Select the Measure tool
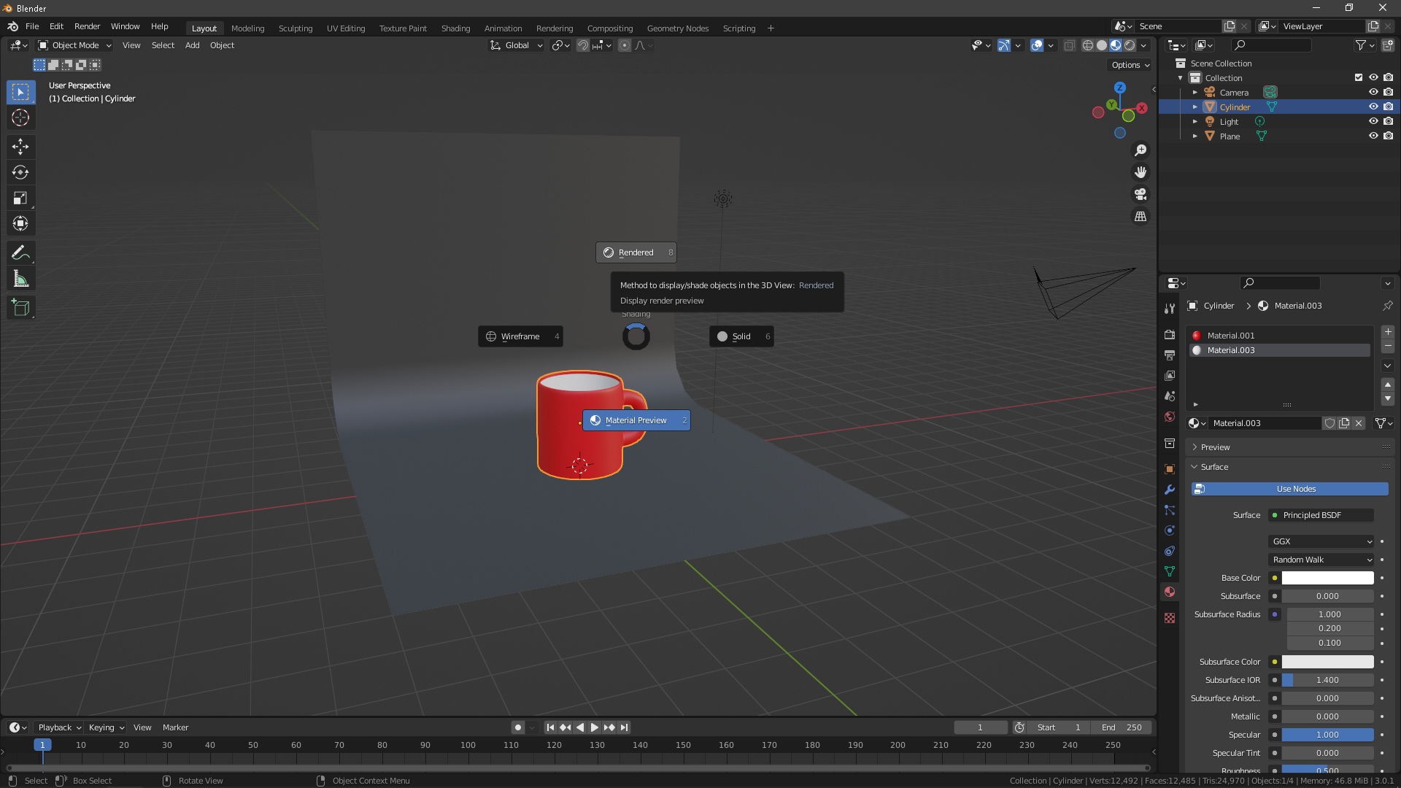Viewport: 1401px width, 788px height. [20, 279]
